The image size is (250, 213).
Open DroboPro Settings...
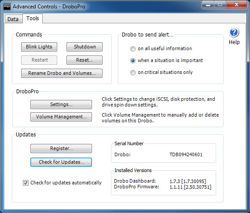(x=61, y=104)
